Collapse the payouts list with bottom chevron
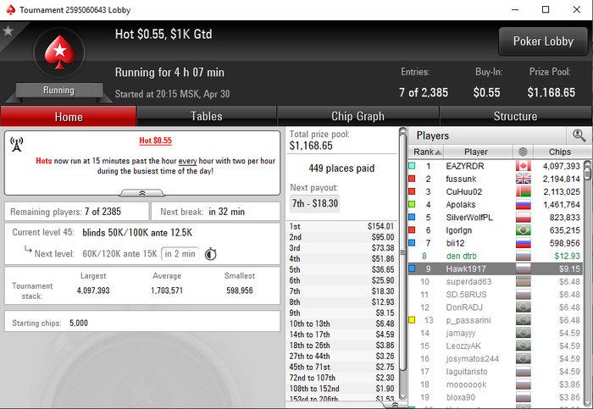 click(395, 405)
